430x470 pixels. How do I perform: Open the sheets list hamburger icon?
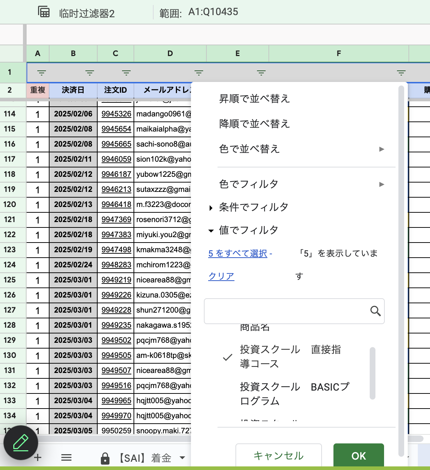[x=66, y=457]
